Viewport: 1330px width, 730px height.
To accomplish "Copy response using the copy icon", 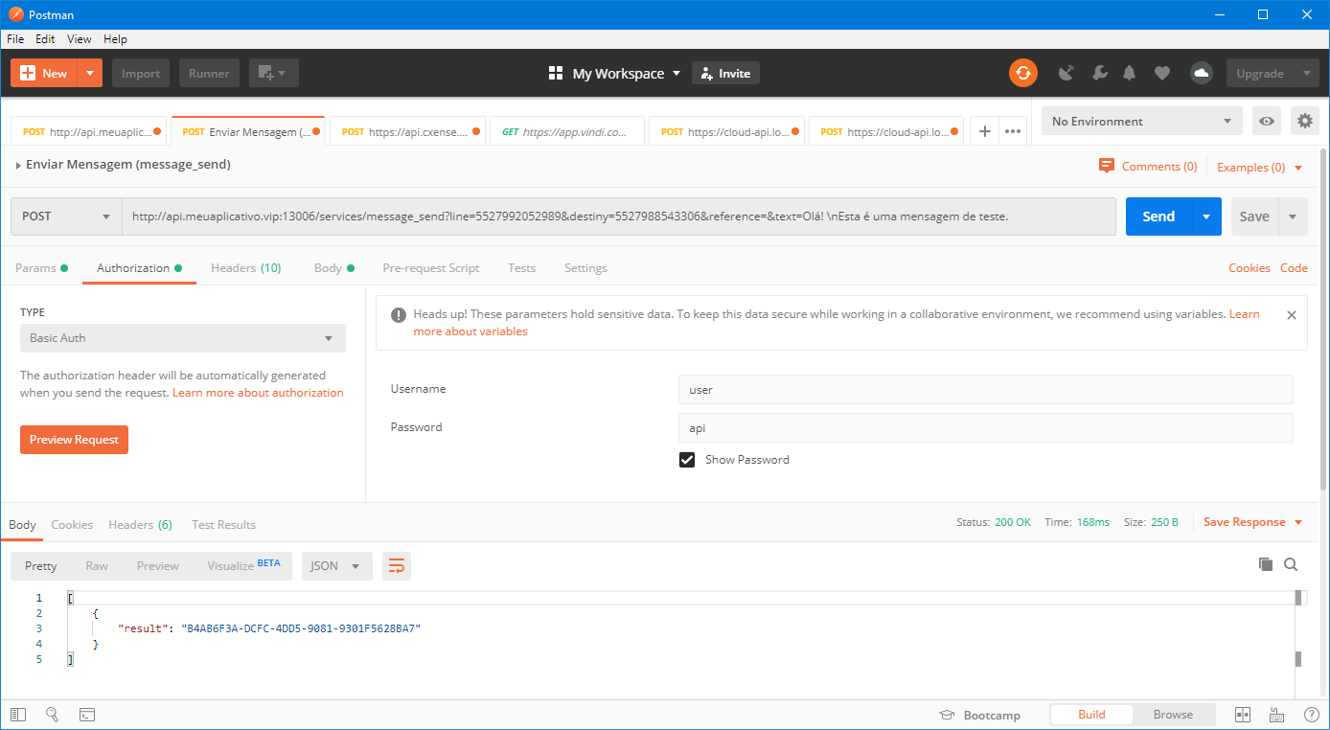I will pos(1265,565).
